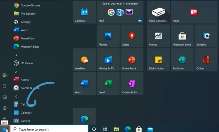The height and width of the screenshot is (132, 219).
Task: Open the Microsoft Store tile
Action: pyautogui.click(x=182, y=36)
